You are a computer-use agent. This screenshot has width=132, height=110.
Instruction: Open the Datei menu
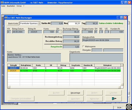(x=3, y=6)
